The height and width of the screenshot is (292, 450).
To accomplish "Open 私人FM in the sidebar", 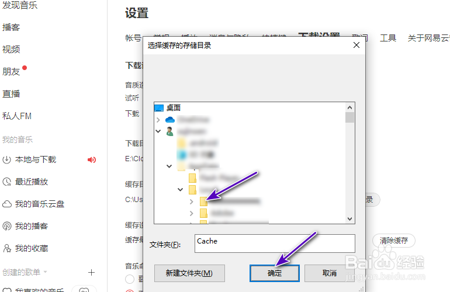I will click(17, 116).
